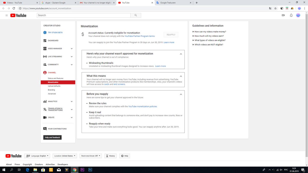Collapse the What this means panel
308x173 pixels.
click(181, 76)
